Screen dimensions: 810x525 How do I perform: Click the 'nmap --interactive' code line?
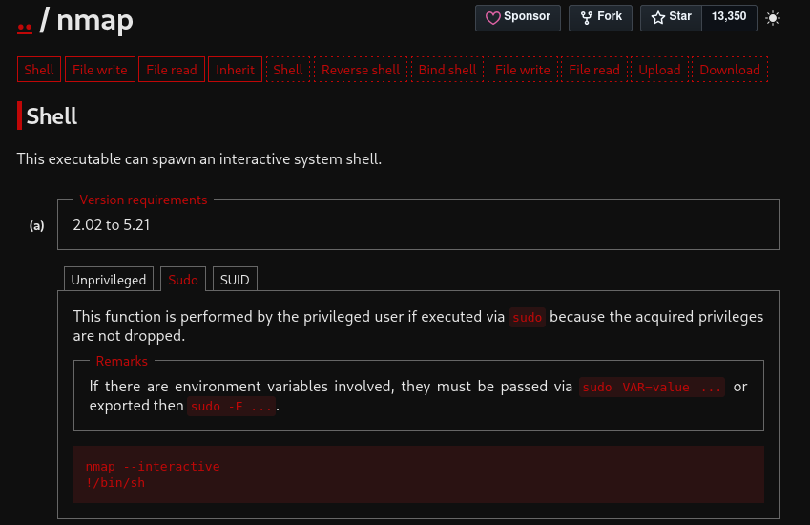(x=153, y=466)
